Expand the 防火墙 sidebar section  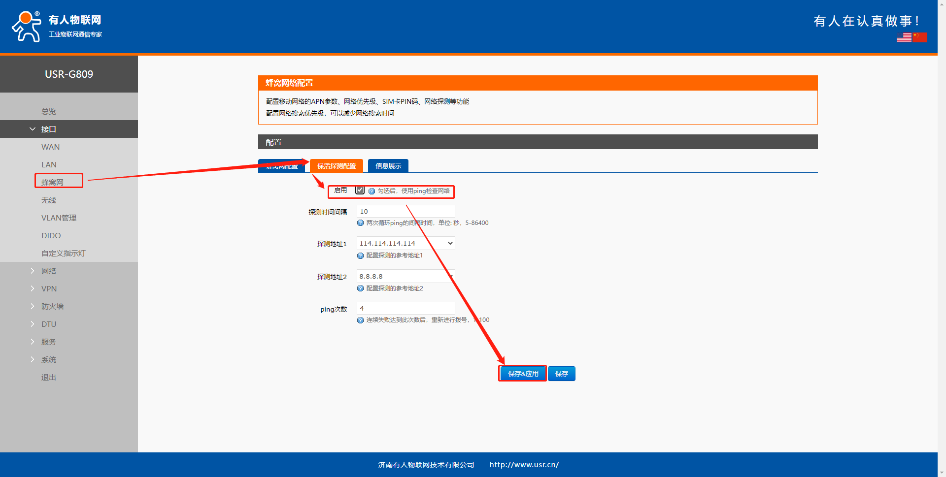tap(52, 307)
